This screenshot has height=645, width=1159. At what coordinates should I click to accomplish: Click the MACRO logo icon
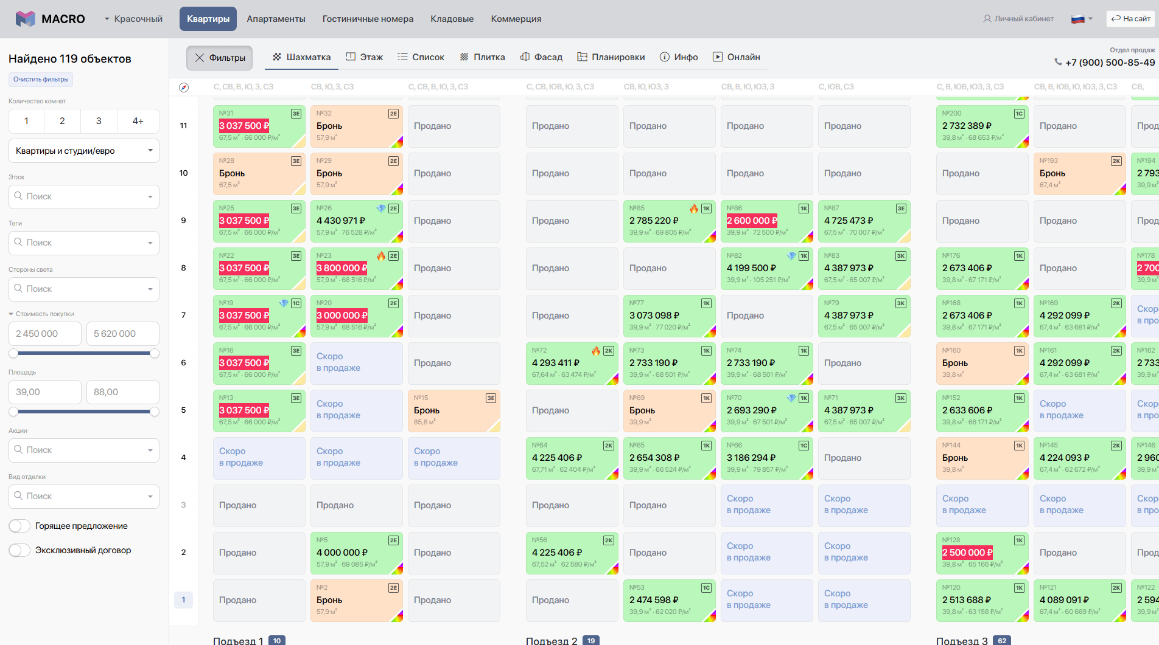25,19
